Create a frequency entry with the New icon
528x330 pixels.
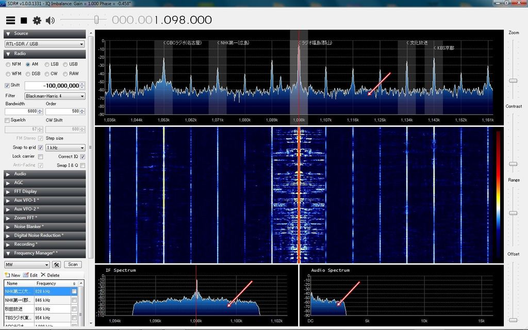[x=11, y=275]
